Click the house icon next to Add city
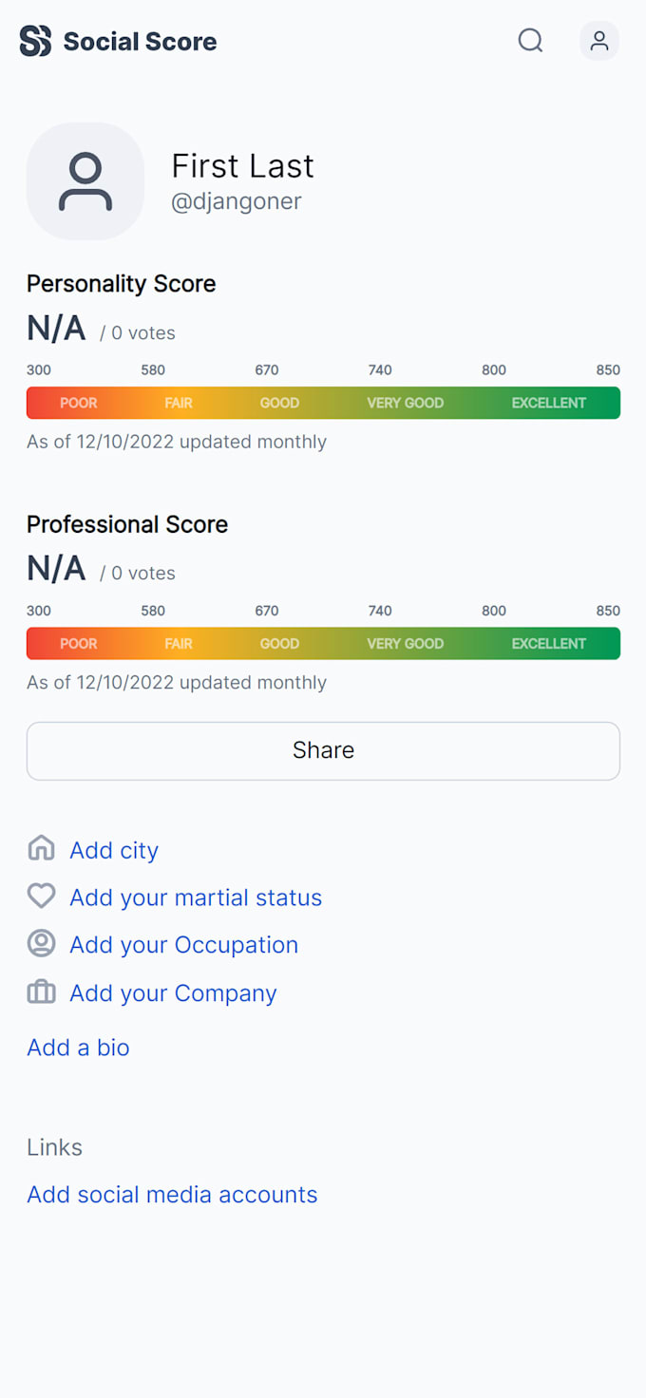 point(41,848)
